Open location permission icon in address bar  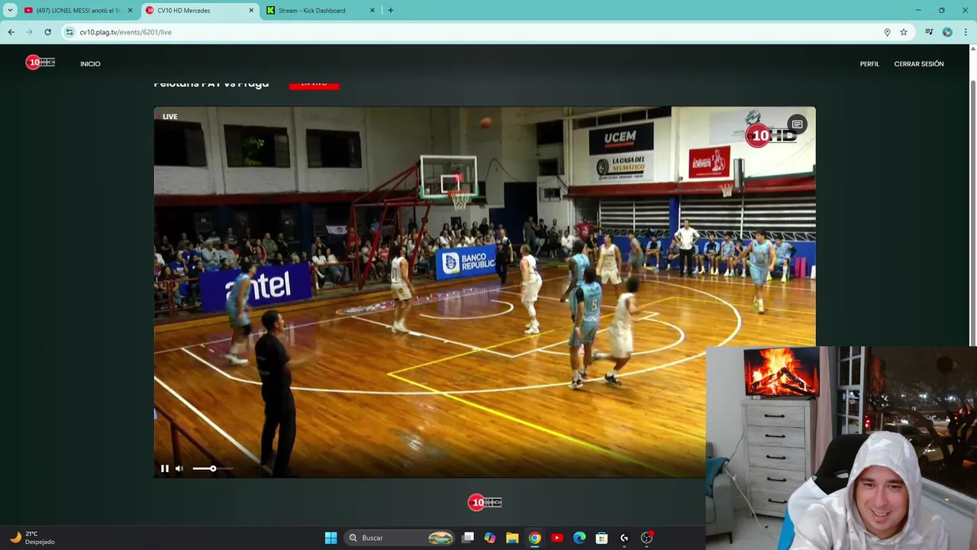(x=887, y=32)
